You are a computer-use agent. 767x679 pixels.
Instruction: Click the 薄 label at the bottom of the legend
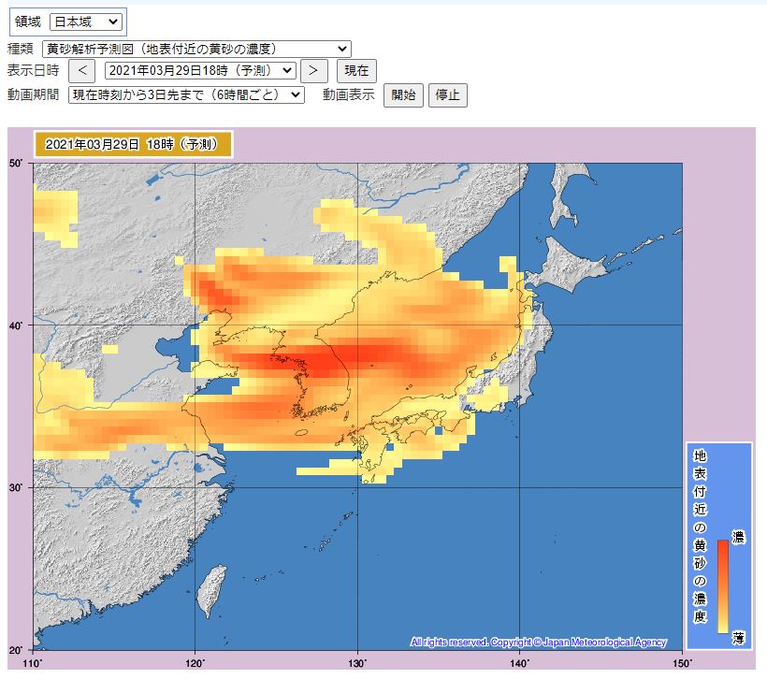(x=738, y=637)
